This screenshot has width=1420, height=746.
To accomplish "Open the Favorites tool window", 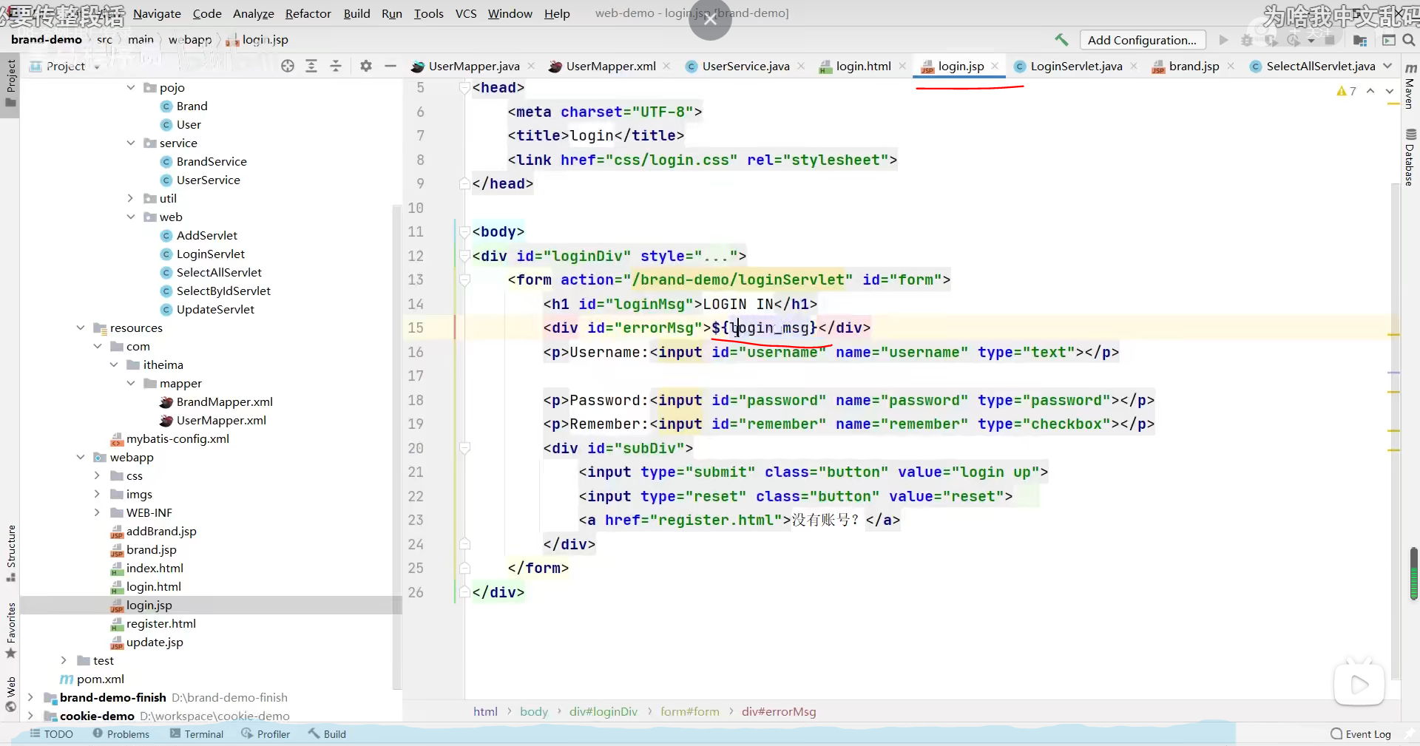I will click(10, 630).
